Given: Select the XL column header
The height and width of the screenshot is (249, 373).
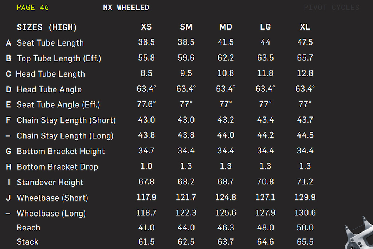Looking at the screenshot, I should coord(305,27).
